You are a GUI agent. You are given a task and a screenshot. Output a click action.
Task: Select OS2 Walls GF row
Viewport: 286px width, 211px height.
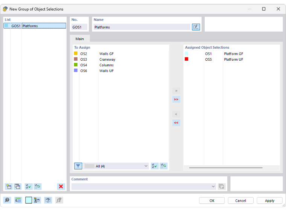(x=121, y=54)
